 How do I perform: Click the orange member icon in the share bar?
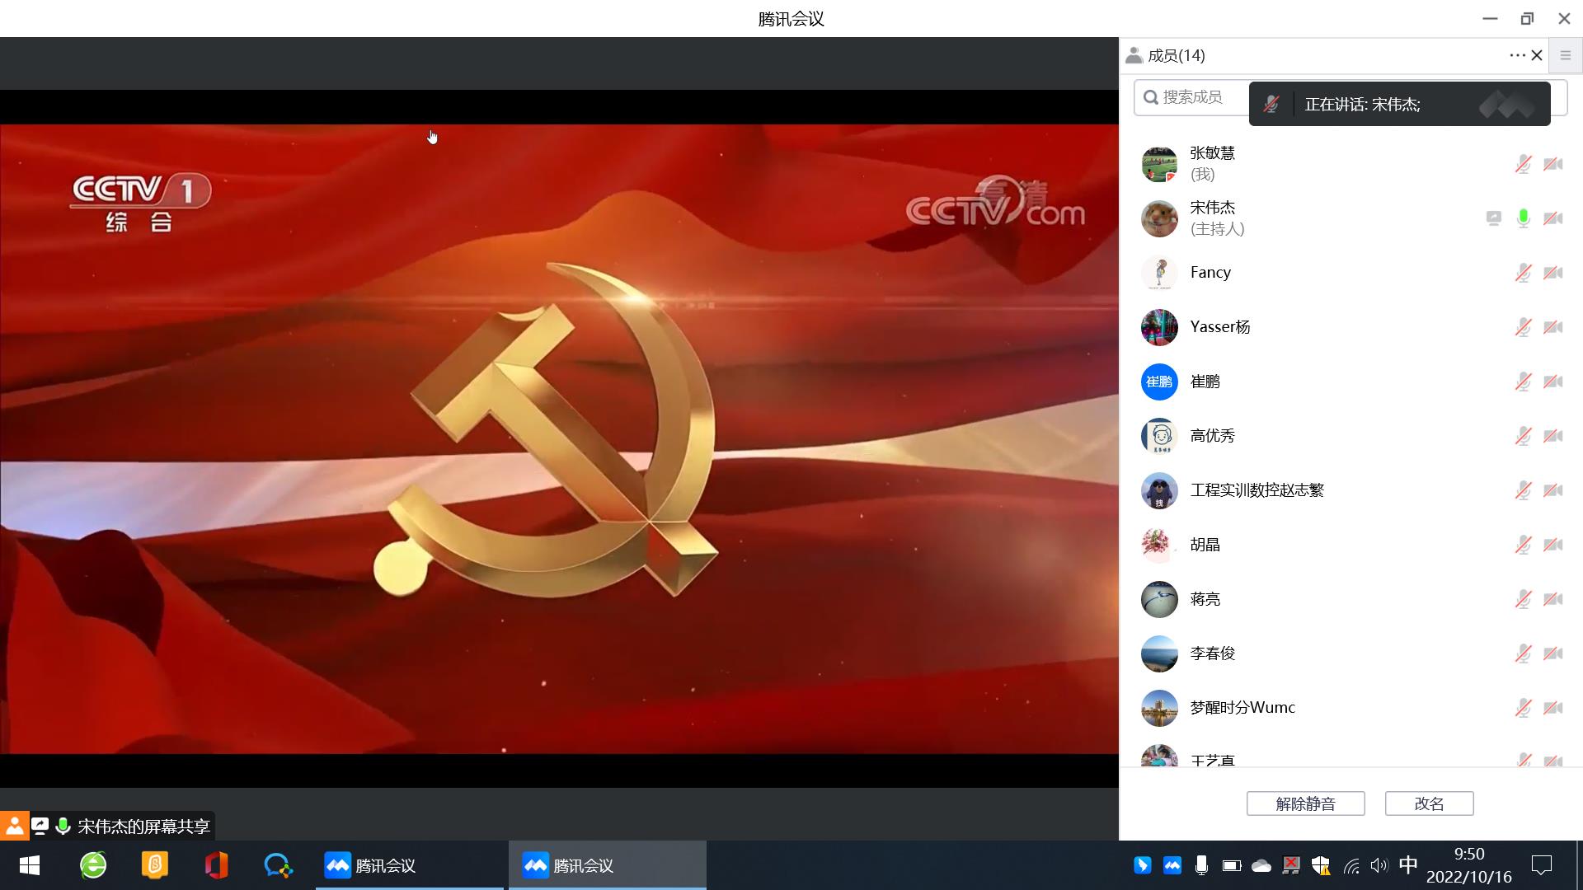coord(14,826)
